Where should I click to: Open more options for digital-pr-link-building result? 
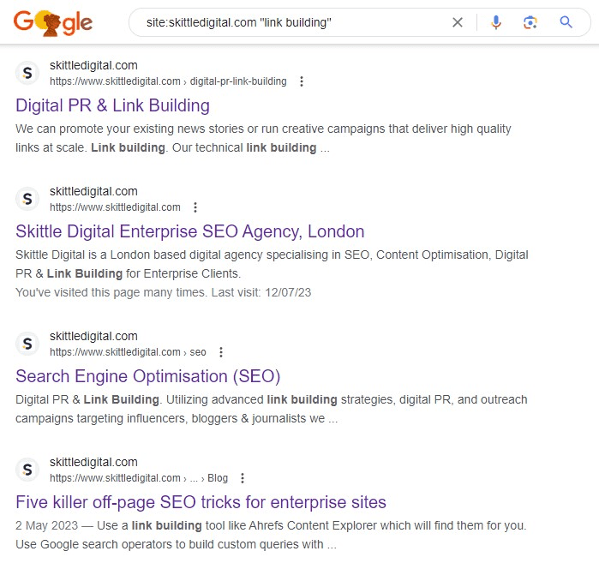pos(302,81)
